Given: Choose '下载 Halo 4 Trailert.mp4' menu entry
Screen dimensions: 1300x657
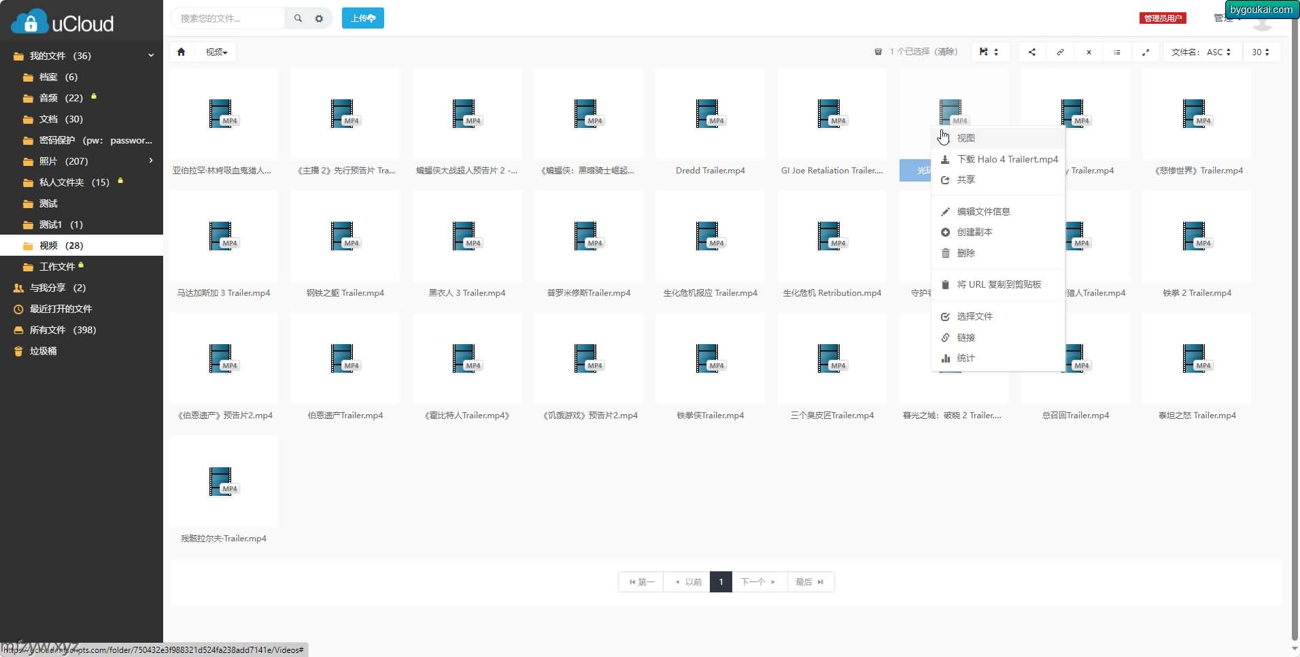Looking at the screenshot, I should coord(1007,159).
